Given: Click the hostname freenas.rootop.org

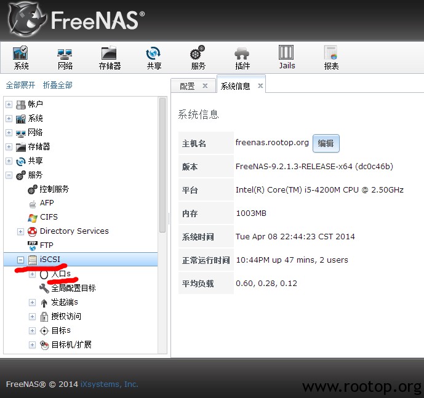Looking at the screenshot, I should tap(272, 143).
